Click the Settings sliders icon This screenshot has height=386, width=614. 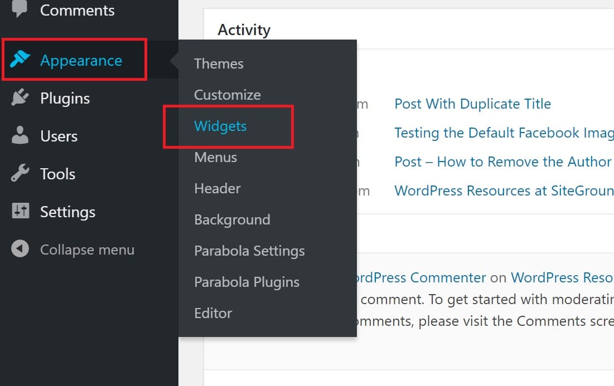click(20, 212)
